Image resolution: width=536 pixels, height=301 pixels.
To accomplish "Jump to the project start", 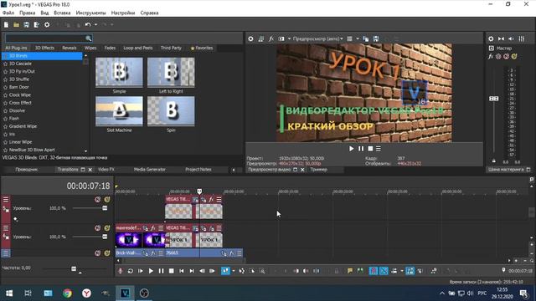I will coord(182,271).
